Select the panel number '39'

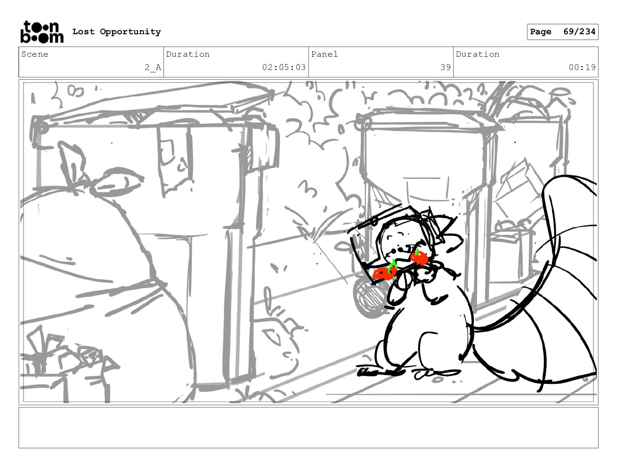tap(446, 67)
